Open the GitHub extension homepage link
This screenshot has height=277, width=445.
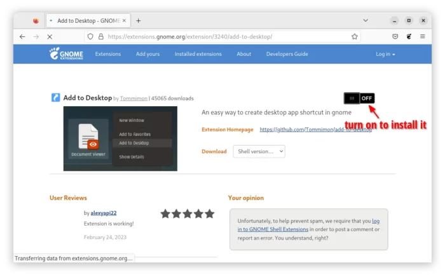click(315, 130)
